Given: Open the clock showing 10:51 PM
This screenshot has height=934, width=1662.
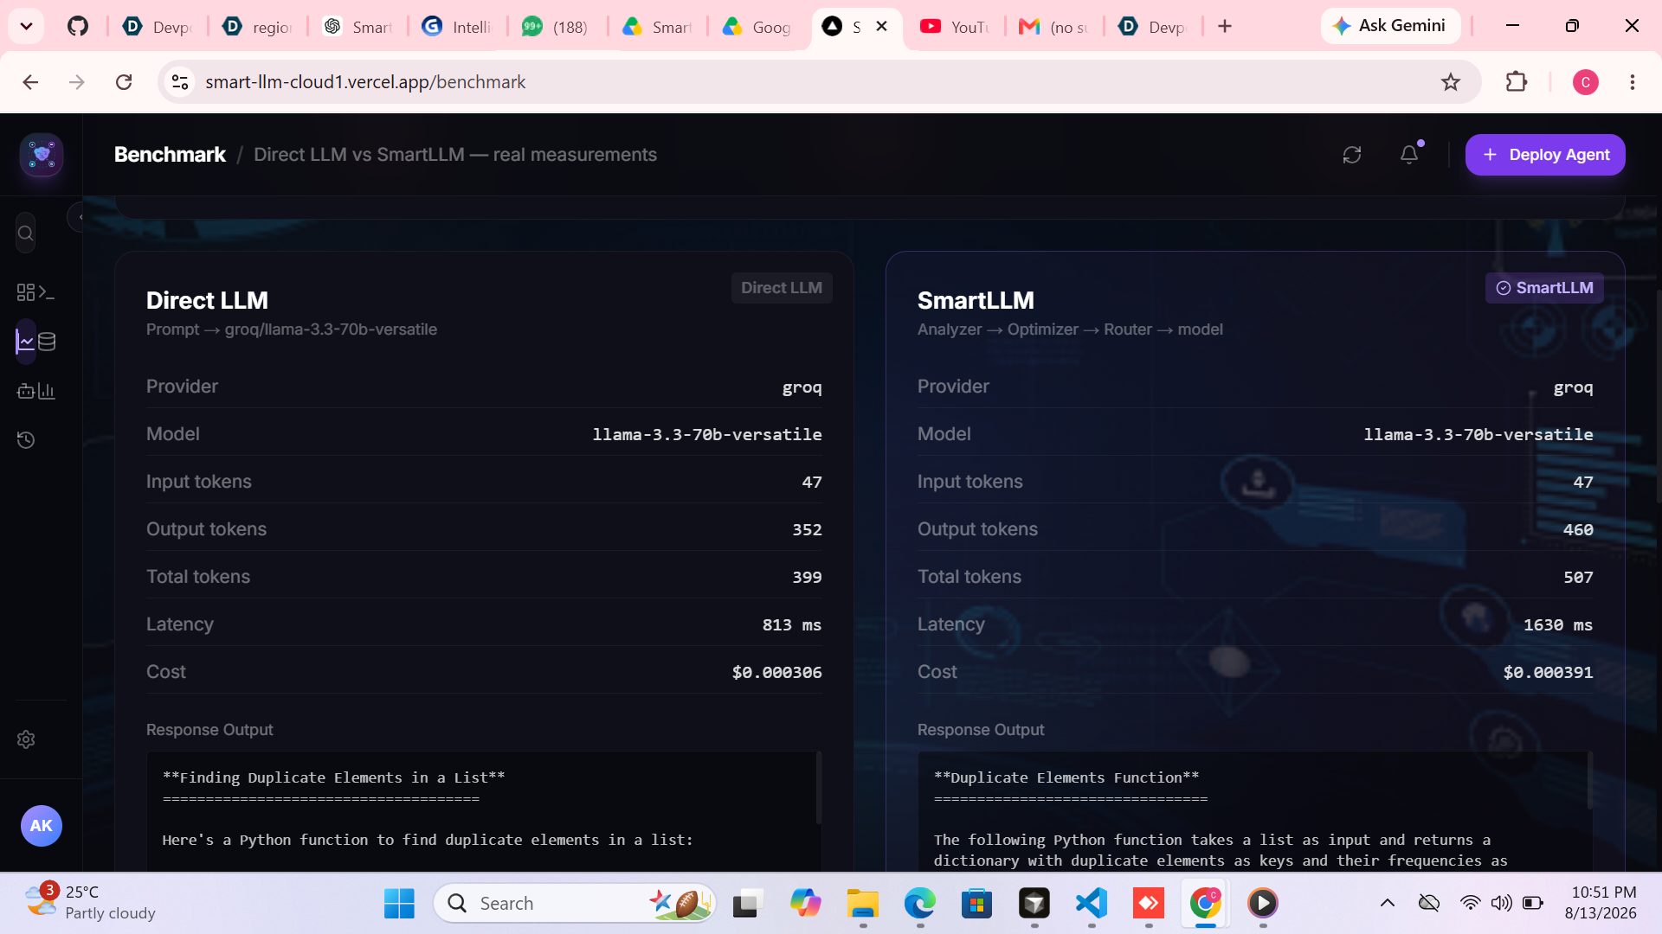Looking at the screenshot, I should point(1601,903).
